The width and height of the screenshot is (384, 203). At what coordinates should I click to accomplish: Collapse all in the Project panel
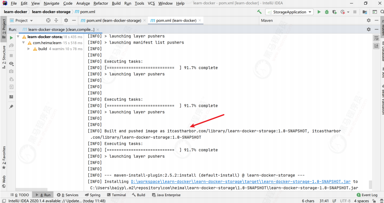pyautogui.click(x=56, y=21)
